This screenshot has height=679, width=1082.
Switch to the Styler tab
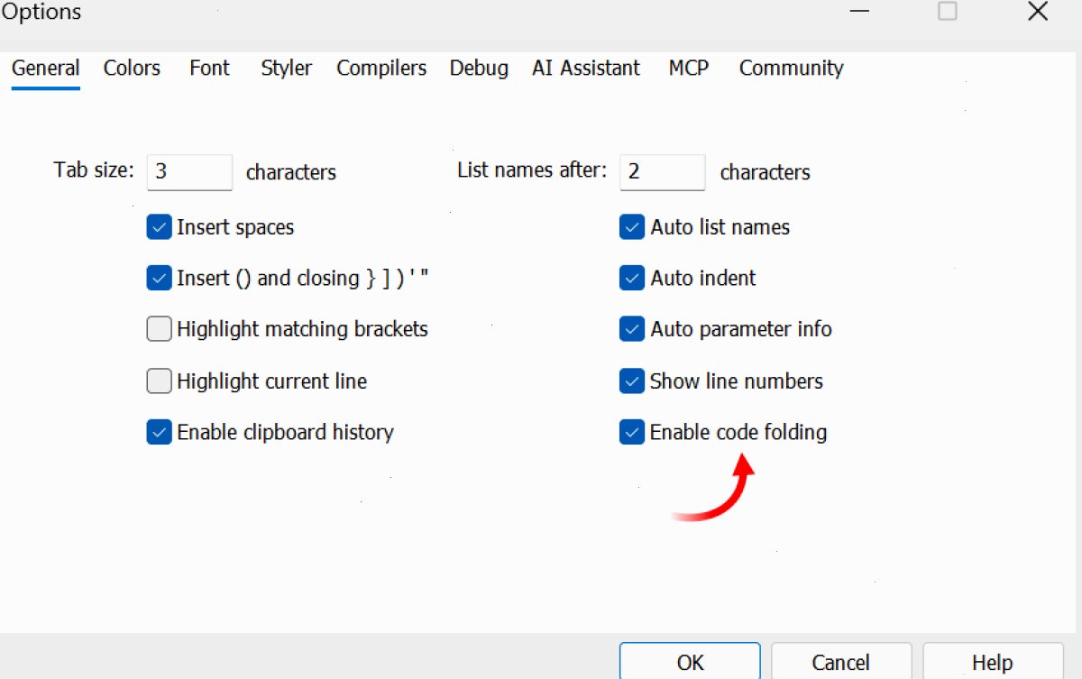tap(287, 69)
